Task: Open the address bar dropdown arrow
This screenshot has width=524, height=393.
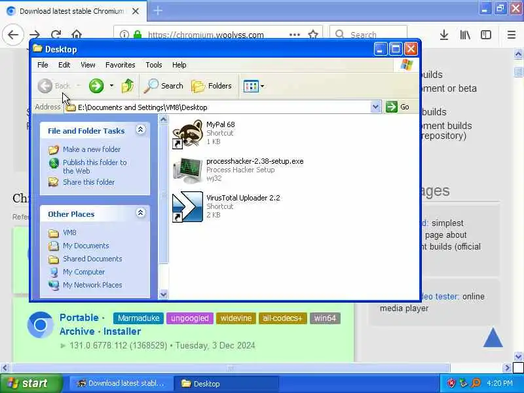Action: click(x=375, y=107)
